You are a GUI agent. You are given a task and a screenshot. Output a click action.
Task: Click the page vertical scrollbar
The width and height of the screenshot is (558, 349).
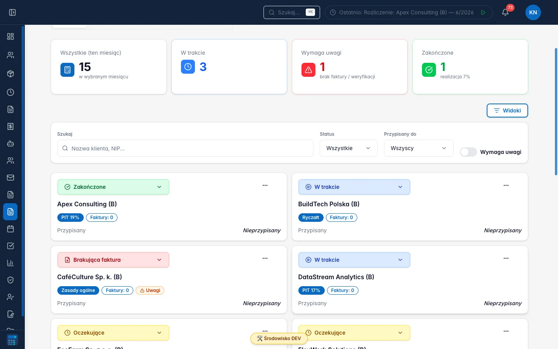[556, 112]
